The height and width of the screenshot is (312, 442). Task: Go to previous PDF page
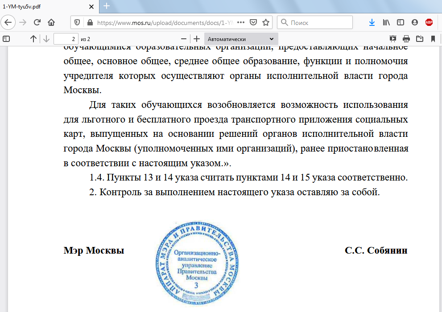[x=33, y=39]
